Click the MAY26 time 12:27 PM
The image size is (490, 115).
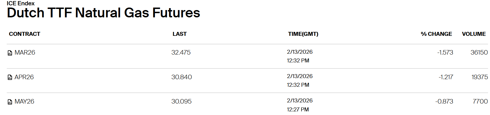[x=298, y=109]
